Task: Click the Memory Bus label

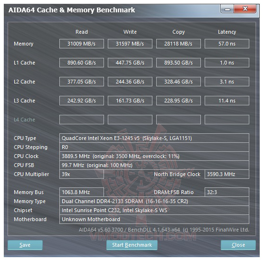Action: click(28, 192)
